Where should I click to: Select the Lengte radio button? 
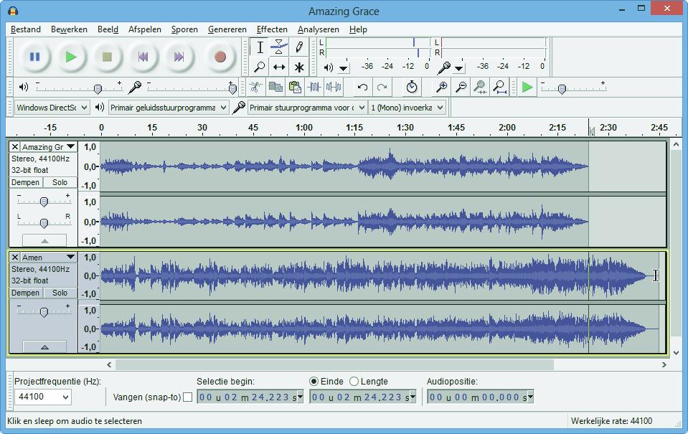353,382
